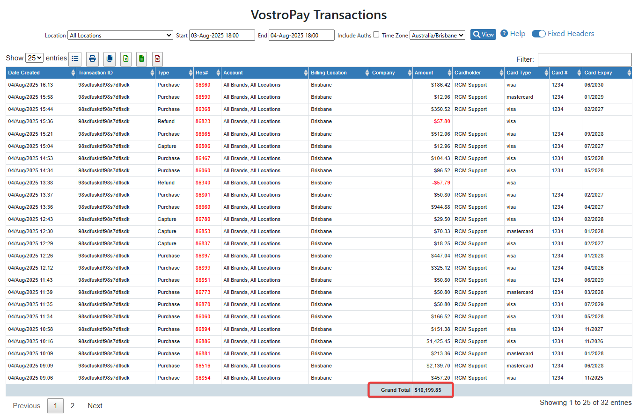Click the End date field
The height and width of the screenshot is (418, 638).
301,35
